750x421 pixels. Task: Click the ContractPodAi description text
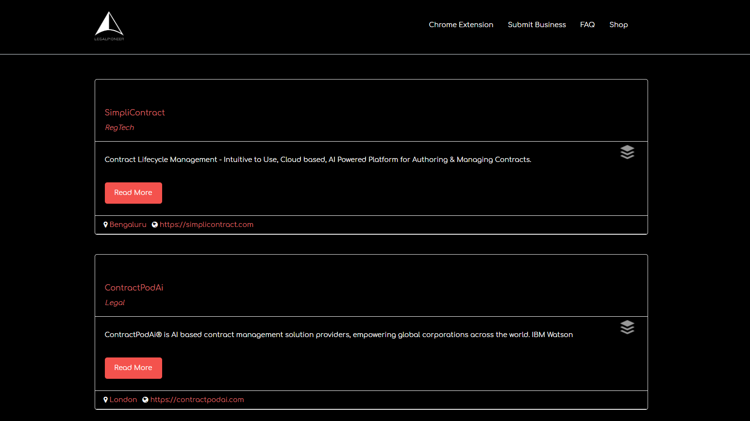(339, 335)
